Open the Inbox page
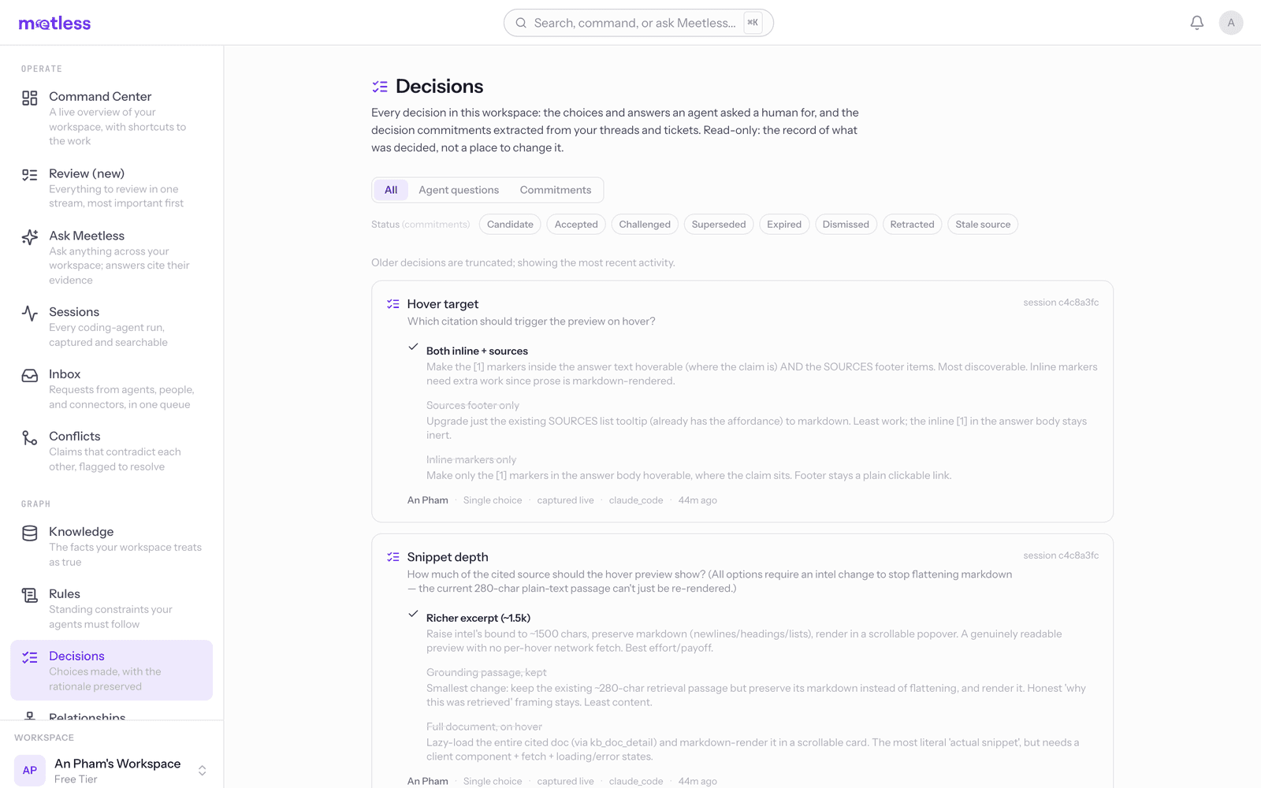This screenshot has width=1261, height=788. coord(111,388)
